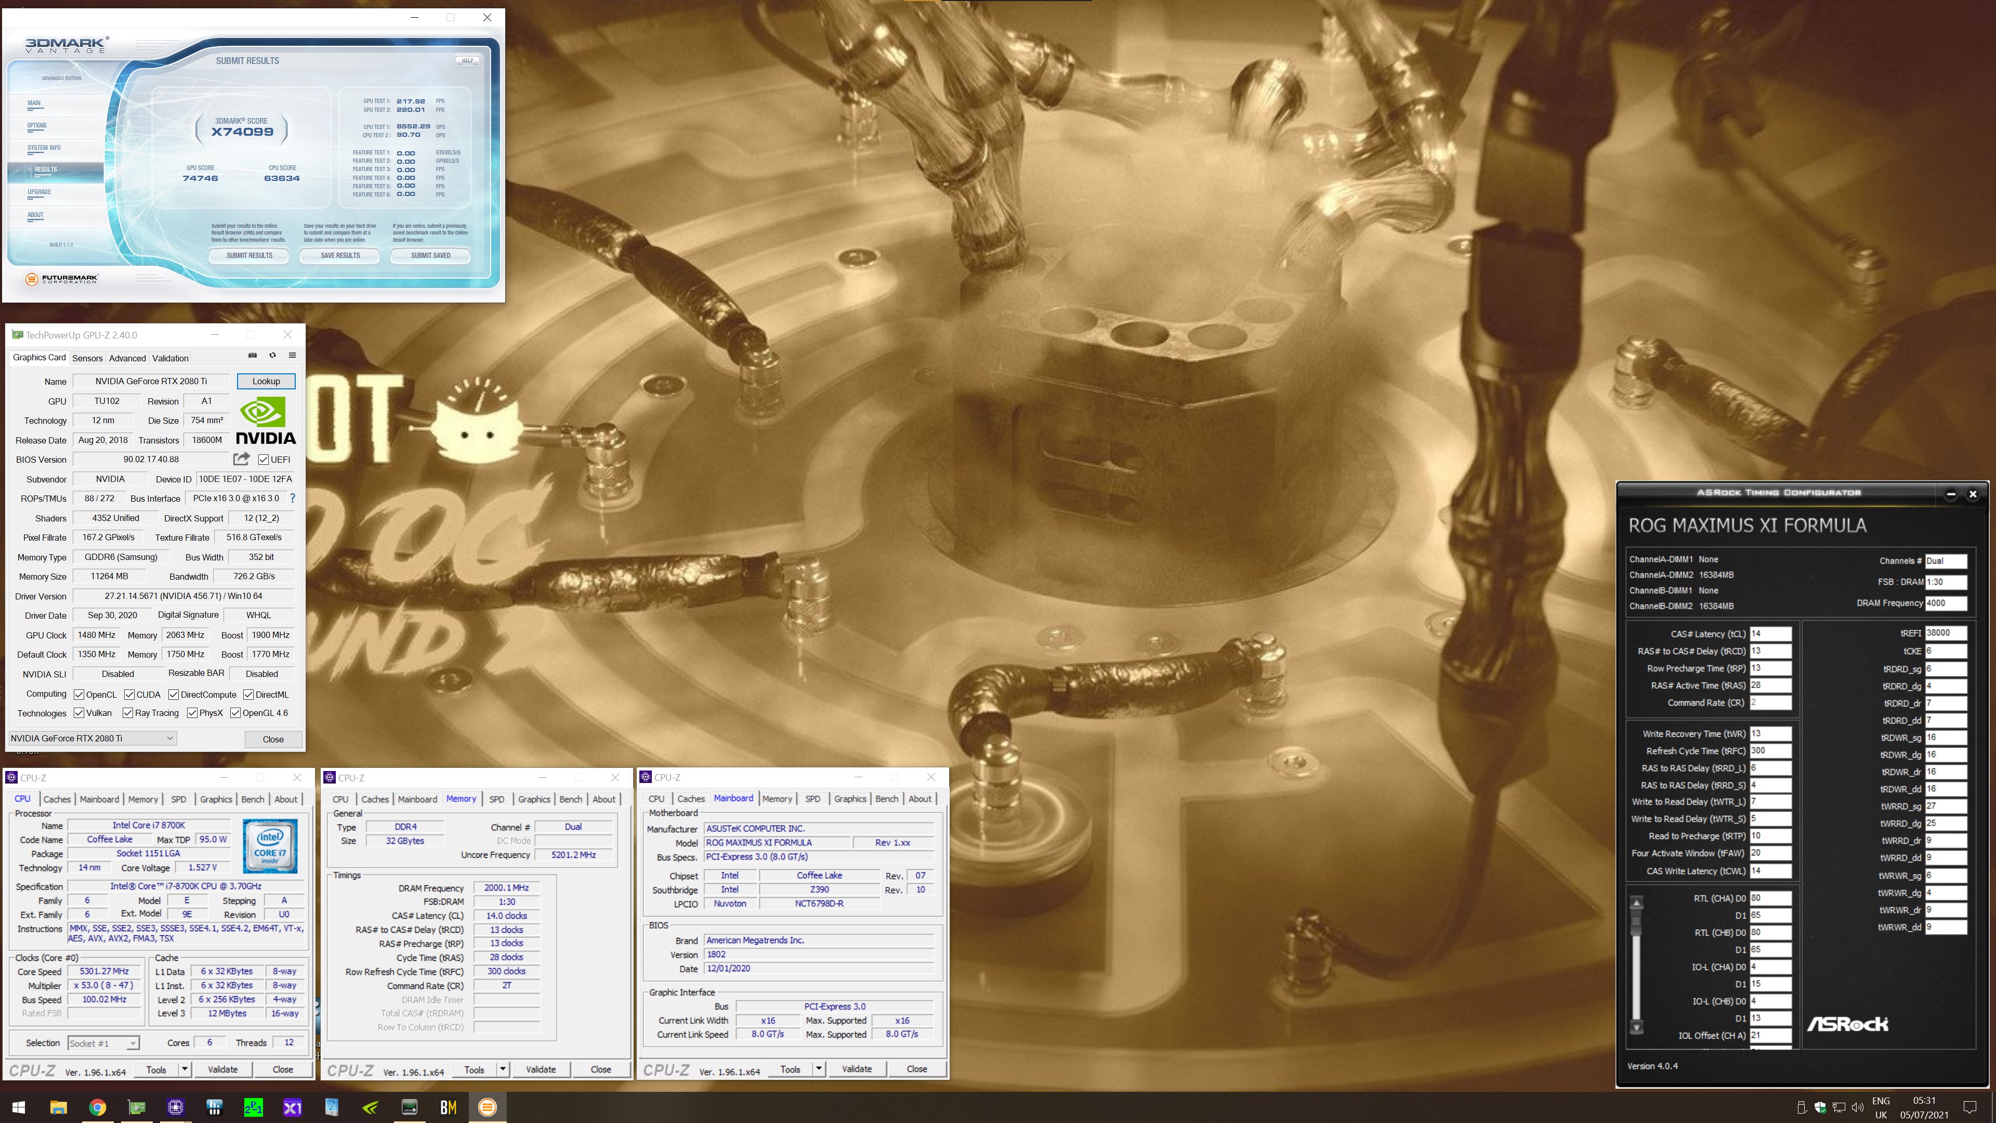Screen dimensions: 1996x1123
Task: Open the BM benchmark taskbar icon
Action: coord(448,1107)
